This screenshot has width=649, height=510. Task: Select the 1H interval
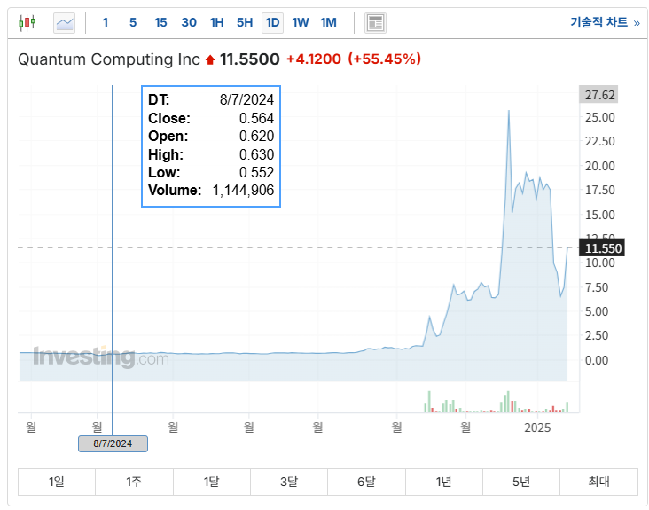[x=217, y=22]
